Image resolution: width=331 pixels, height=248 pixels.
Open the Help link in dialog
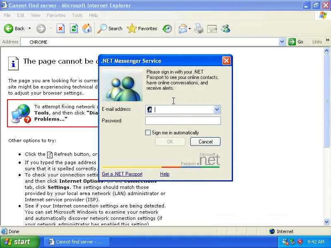coord(165,174)
